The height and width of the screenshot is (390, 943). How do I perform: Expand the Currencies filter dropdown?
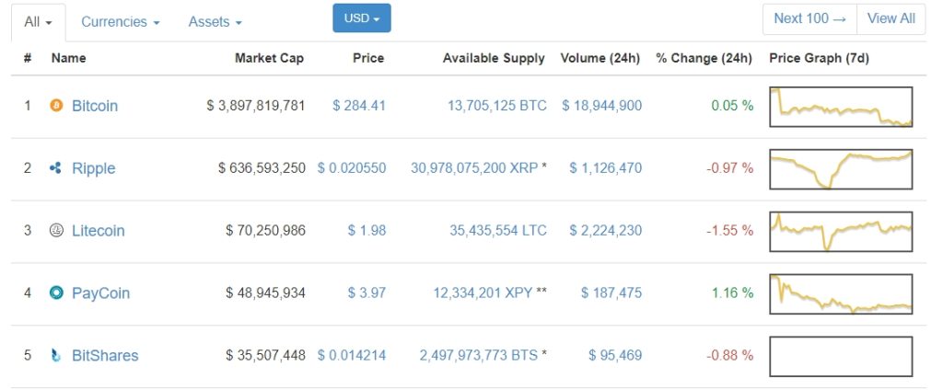(x=120, y=21)
